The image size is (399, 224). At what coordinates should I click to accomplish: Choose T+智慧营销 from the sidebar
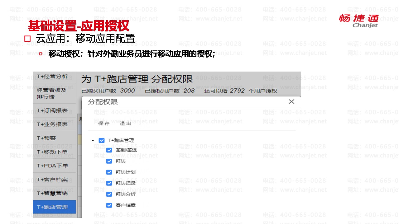(55, 193)
